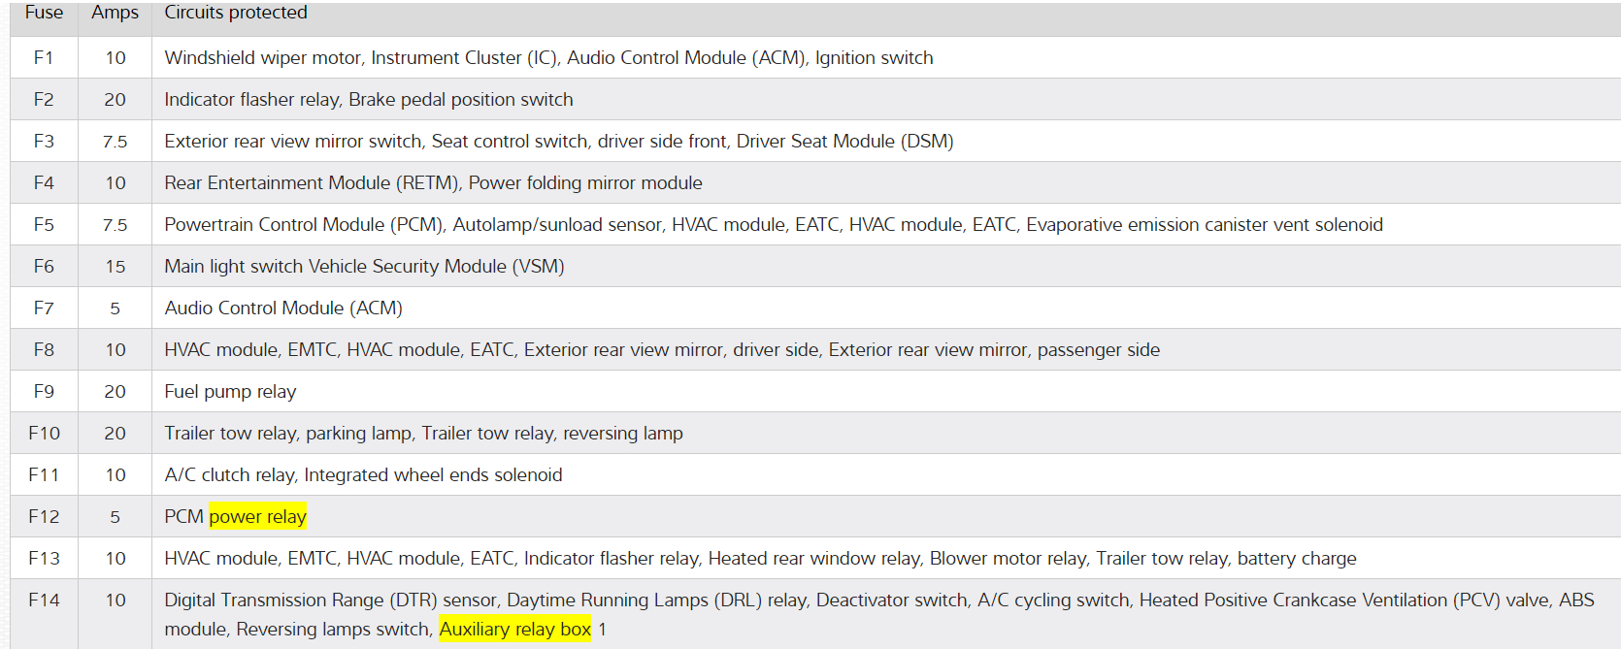This screenshot has height=649, width=1621.
Task: Click the Fuse column header
Action: coord(44,13)
